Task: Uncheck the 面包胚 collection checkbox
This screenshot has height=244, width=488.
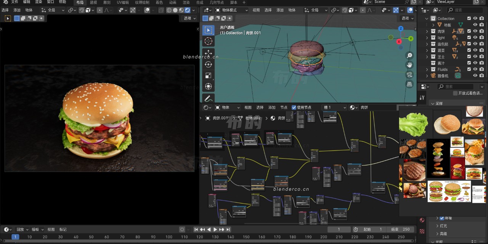Action: point(469,44)
